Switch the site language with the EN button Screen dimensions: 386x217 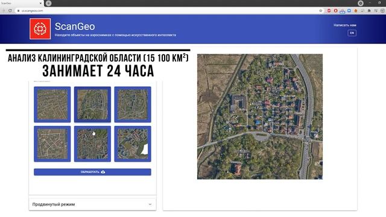(352, 33)
